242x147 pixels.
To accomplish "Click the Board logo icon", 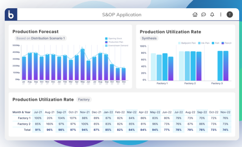I will (11, 14).
